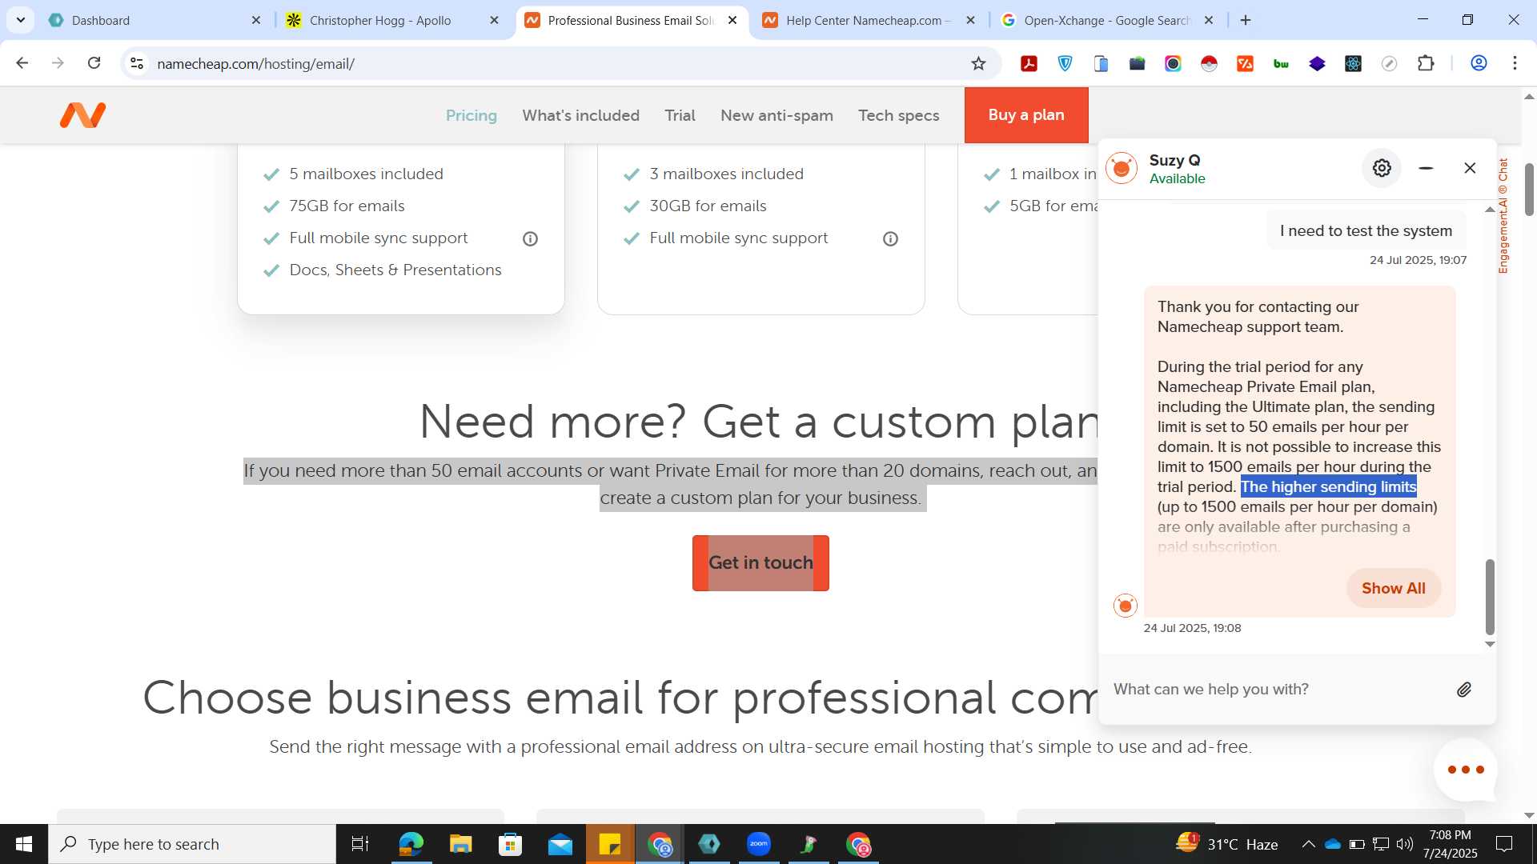Screen dimensions: 1537x864
Task: Click the Buy a plan button
Action: point(1026,115)
